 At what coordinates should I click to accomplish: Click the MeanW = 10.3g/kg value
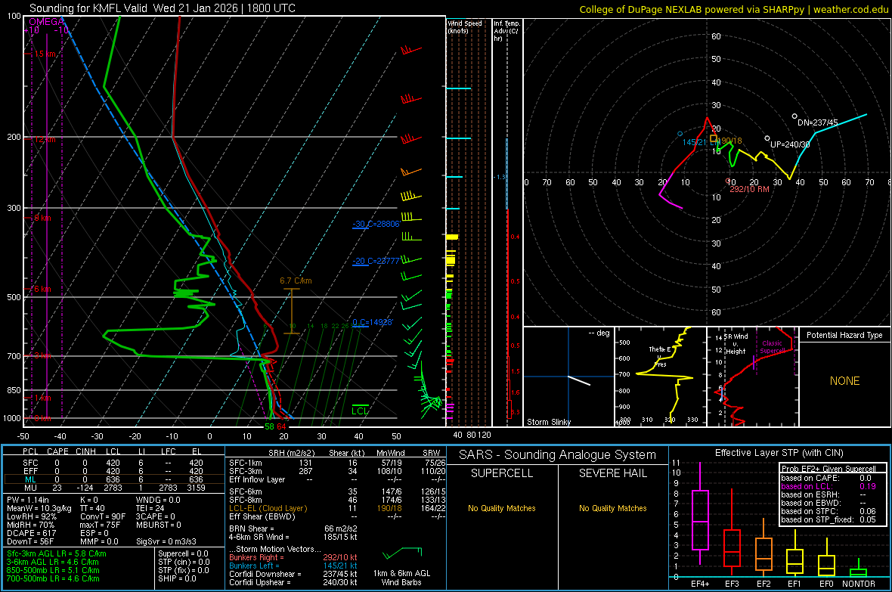[39, 508]
